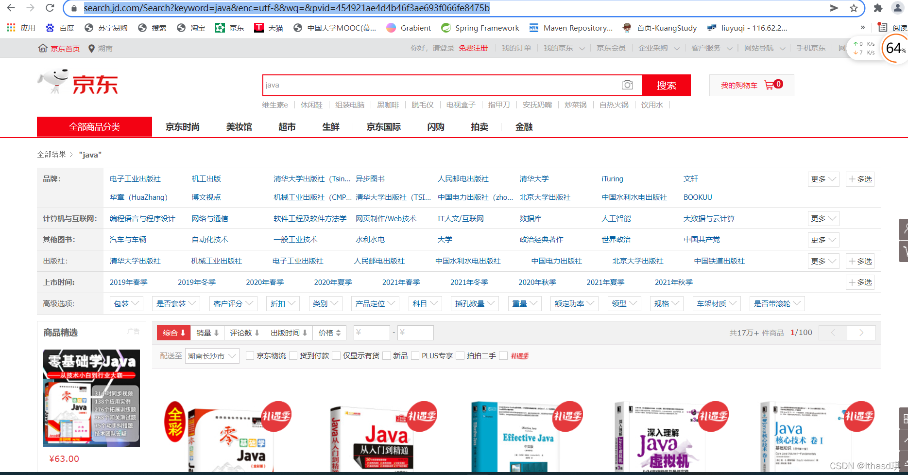Open the Grabient bookmark

pos(409,28)
